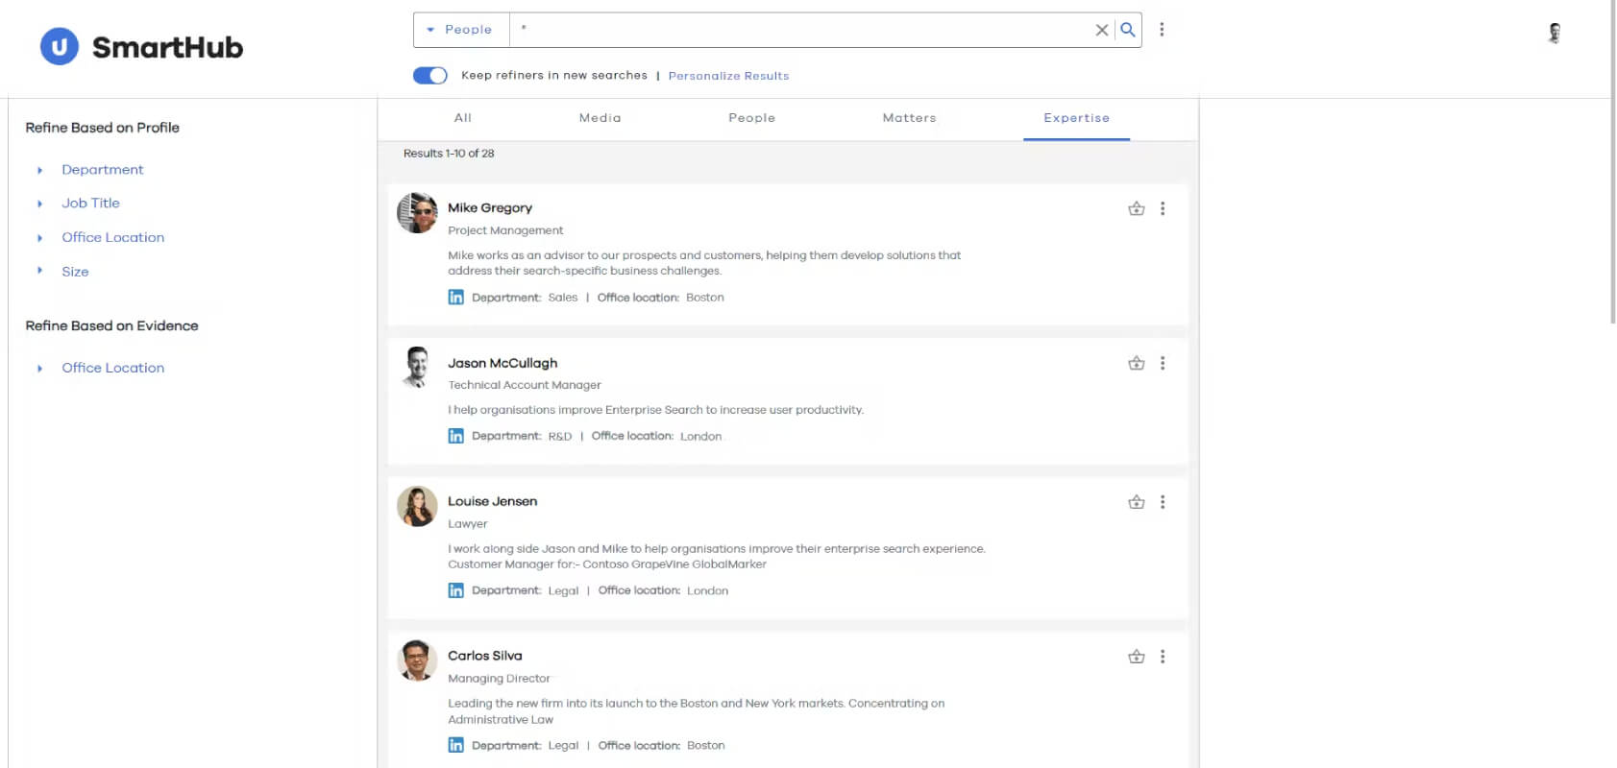Switch to the Media tab

click(600, 118)
